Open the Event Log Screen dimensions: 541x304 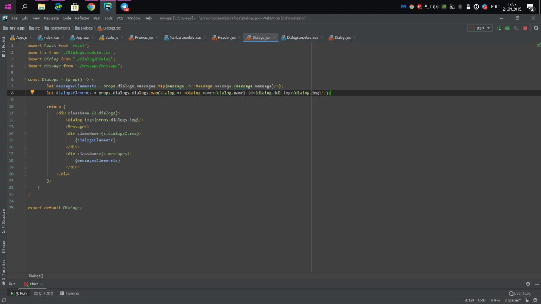[x=520, y=293]
